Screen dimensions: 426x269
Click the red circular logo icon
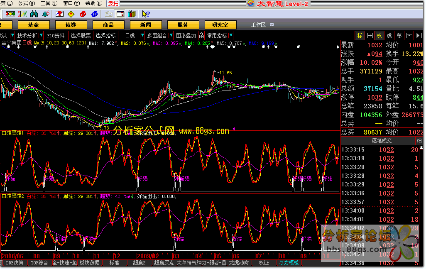pyautogui.click(x=83, y=14)
